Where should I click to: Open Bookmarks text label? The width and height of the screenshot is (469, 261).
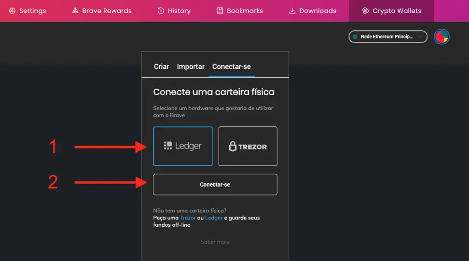245,11
